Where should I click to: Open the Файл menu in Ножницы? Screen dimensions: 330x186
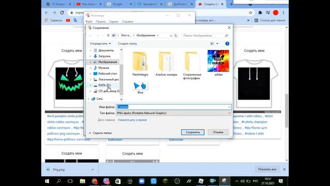pos(89,22)
